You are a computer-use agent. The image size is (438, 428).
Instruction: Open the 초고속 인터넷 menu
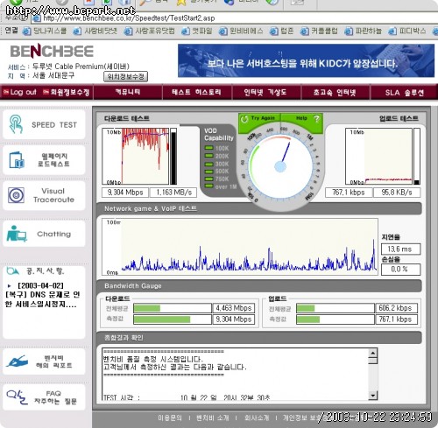coord(335,92)
